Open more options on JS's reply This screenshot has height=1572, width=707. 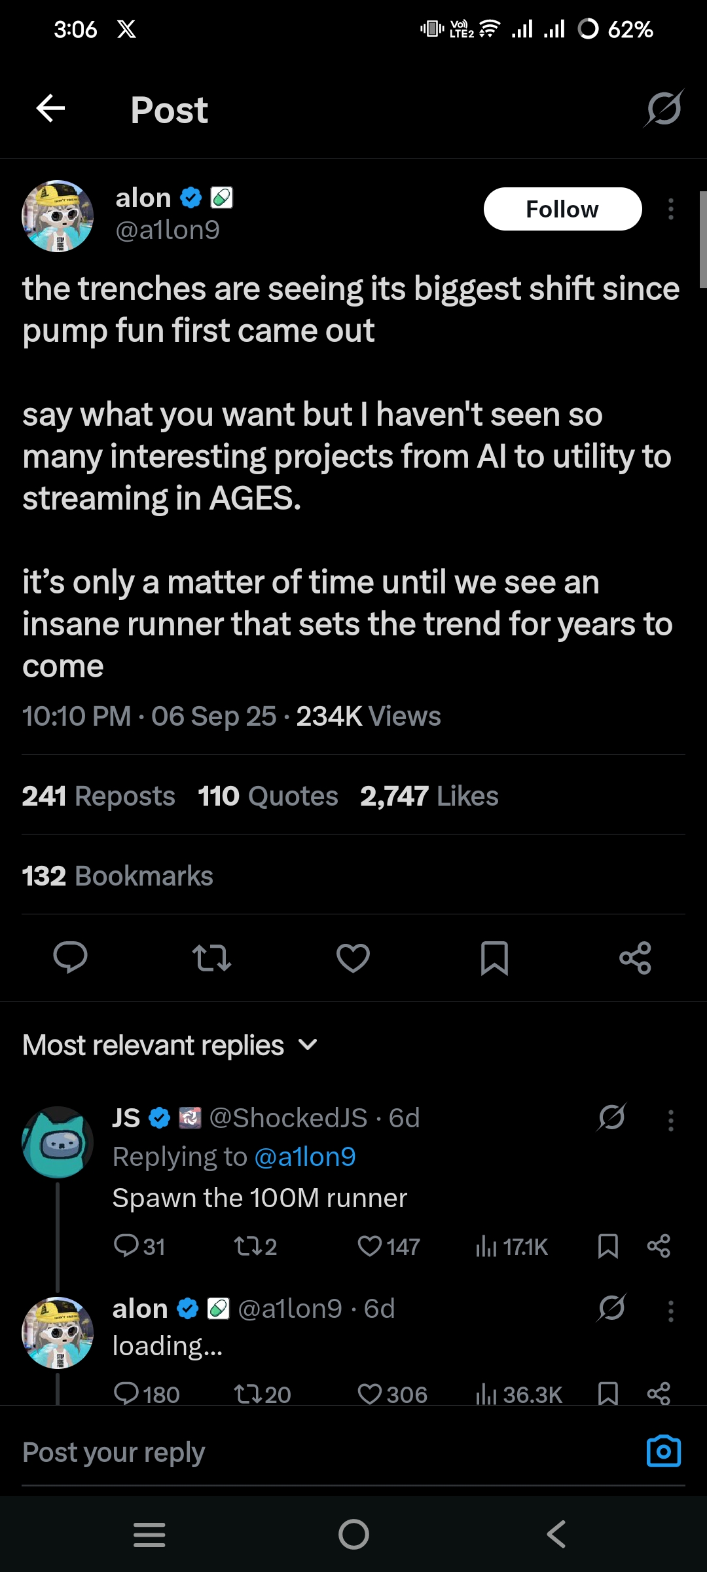coord(670,1121)
